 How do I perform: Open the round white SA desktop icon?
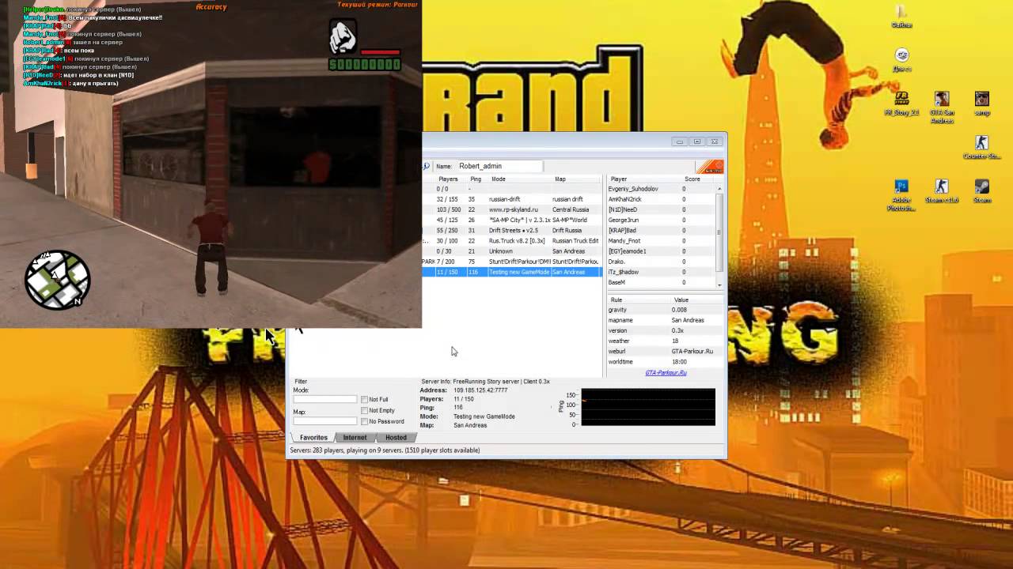point(901,59)
